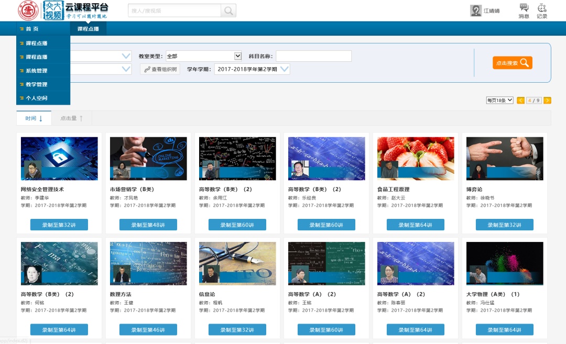Click the magnifier search icon in header

[x=228, y=10]
